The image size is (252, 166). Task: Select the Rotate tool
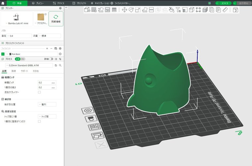(131, 10)
